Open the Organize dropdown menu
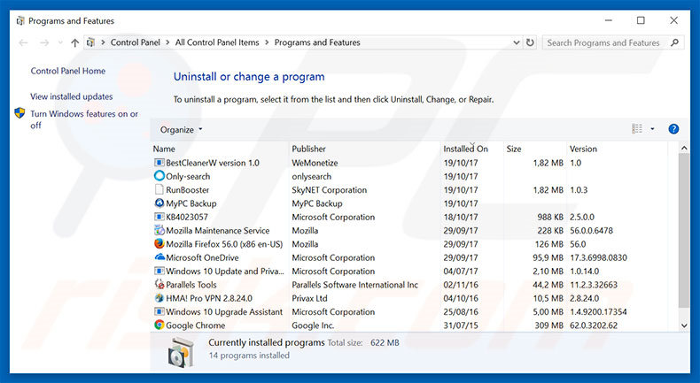The width and height of the screenshot is (700, 383). click(x=181, y=130)
